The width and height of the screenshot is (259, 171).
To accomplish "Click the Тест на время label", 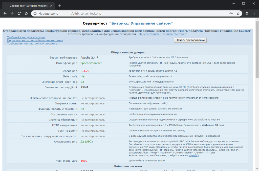I will (68, 131).
